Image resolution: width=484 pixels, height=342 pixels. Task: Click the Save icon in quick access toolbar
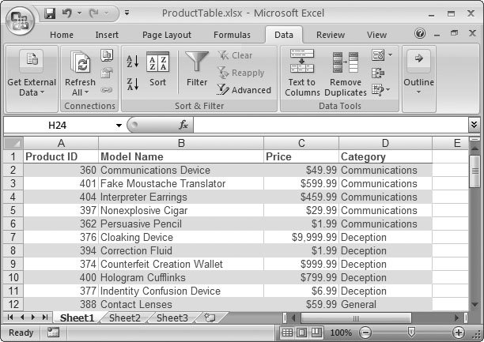click(50, 13)
